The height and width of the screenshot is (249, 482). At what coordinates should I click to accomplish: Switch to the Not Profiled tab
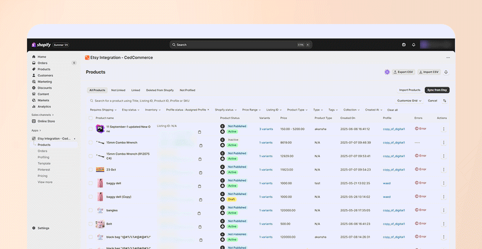point(187,90)
